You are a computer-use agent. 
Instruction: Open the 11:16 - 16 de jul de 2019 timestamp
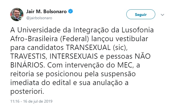tap(31, 101)
